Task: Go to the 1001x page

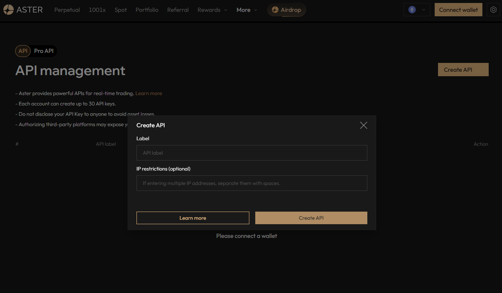Action: [x=97, y=10]
